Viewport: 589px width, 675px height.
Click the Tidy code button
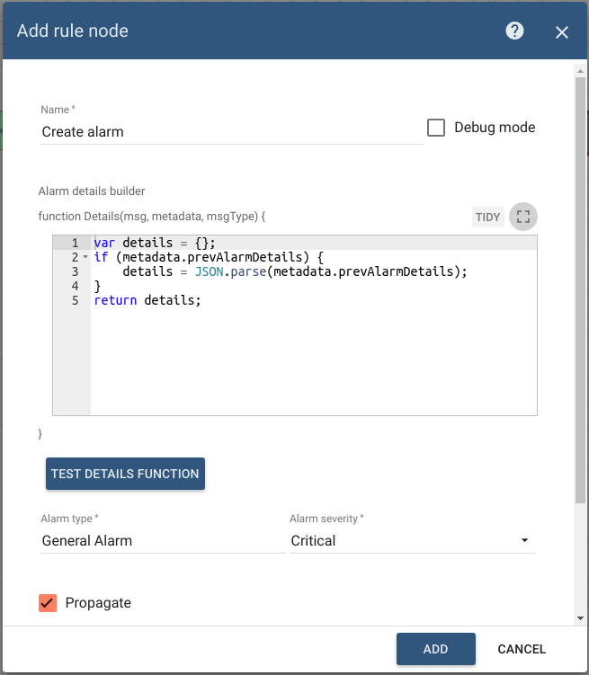(x=487, y=217)
